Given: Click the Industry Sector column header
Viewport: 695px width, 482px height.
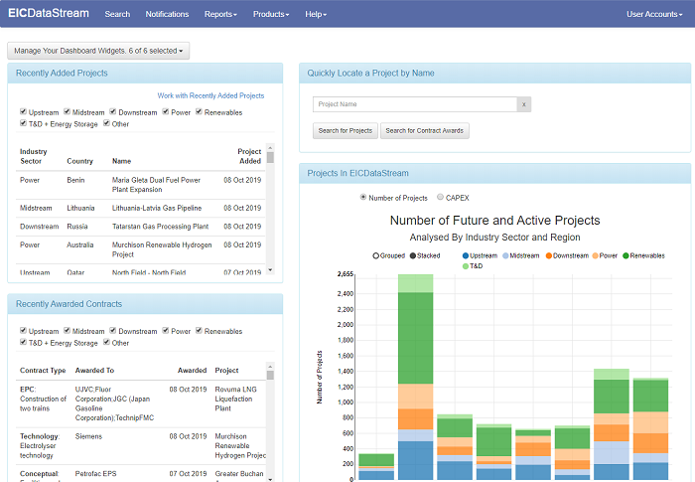Looking at the screenshot, I should click(33, 156).
